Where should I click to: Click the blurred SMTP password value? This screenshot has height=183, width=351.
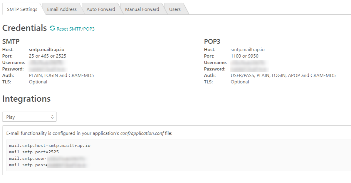(46, 69)
